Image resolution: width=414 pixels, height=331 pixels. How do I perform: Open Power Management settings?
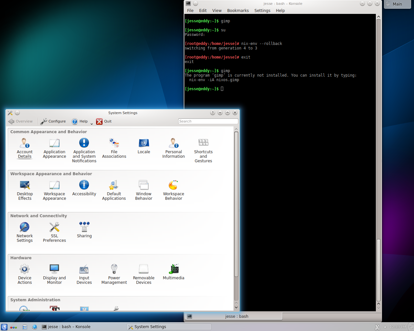(x=114, y=274)
